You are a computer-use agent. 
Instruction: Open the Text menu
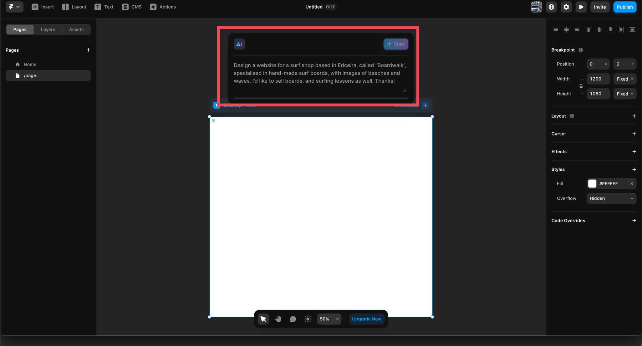[x=104, y=7]
